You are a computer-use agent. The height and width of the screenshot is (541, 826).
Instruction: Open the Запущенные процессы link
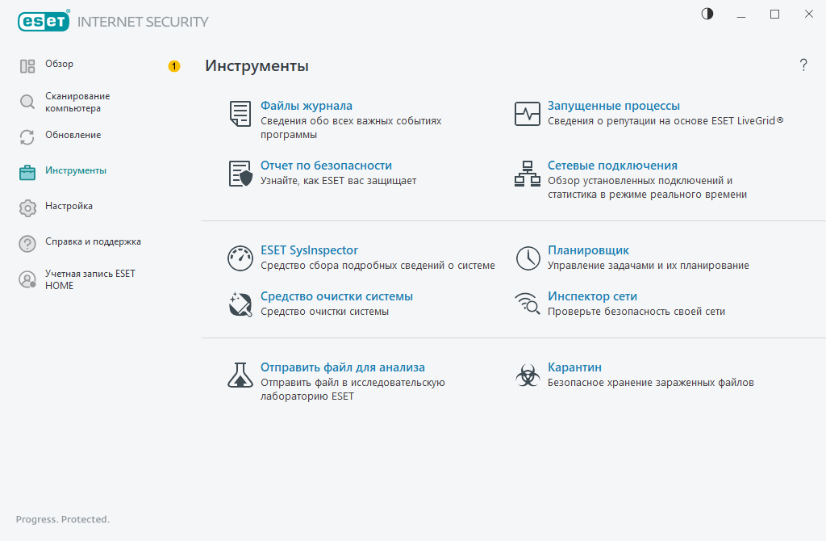tap(614, 106)
